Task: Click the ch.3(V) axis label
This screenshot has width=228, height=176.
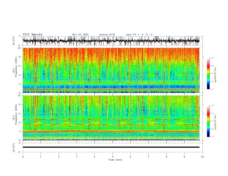Action: (14, 148)
